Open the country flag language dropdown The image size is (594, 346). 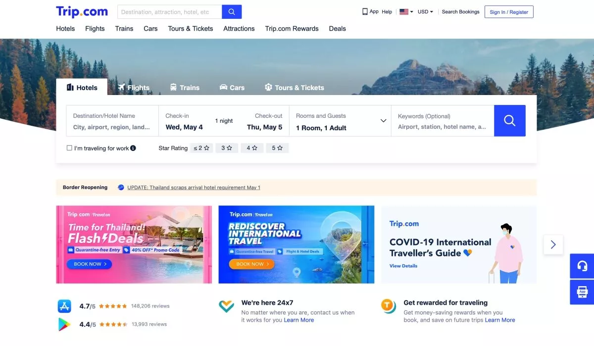(x=406, y=12)
